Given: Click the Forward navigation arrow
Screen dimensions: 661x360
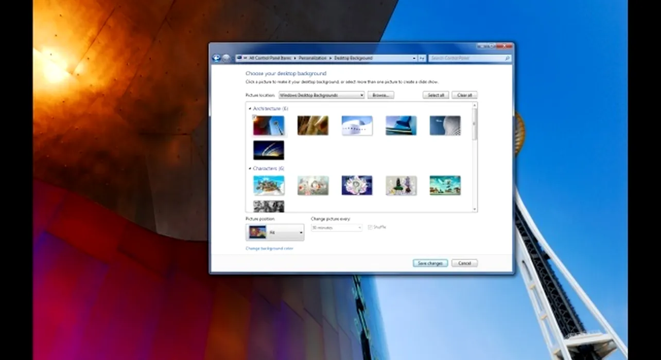Looking at the screenshot, I should [x=226, y=58].
